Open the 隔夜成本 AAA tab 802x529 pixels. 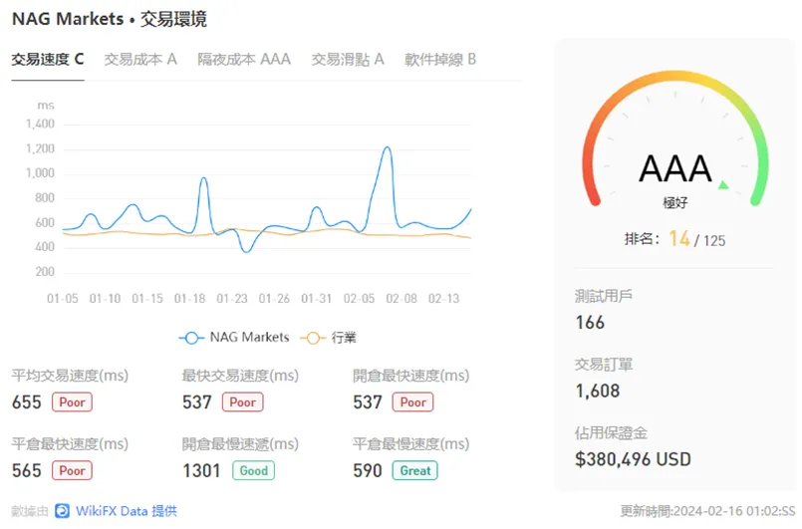point(244,60)
